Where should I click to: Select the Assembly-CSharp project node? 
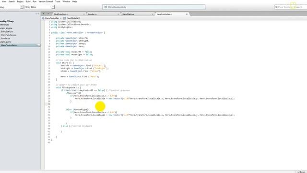(7, 21)
